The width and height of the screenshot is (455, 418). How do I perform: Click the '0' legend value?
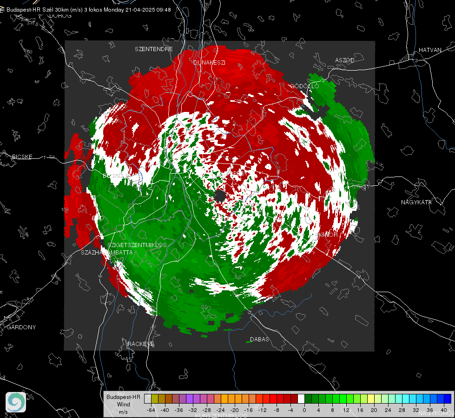coord(304,410)
